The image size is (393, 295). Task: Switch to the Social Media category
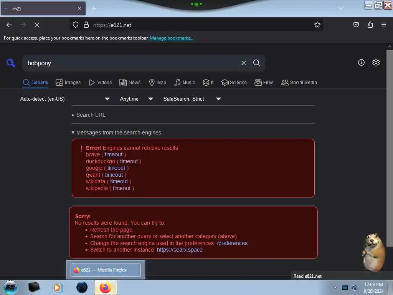(x=299, y=83)
